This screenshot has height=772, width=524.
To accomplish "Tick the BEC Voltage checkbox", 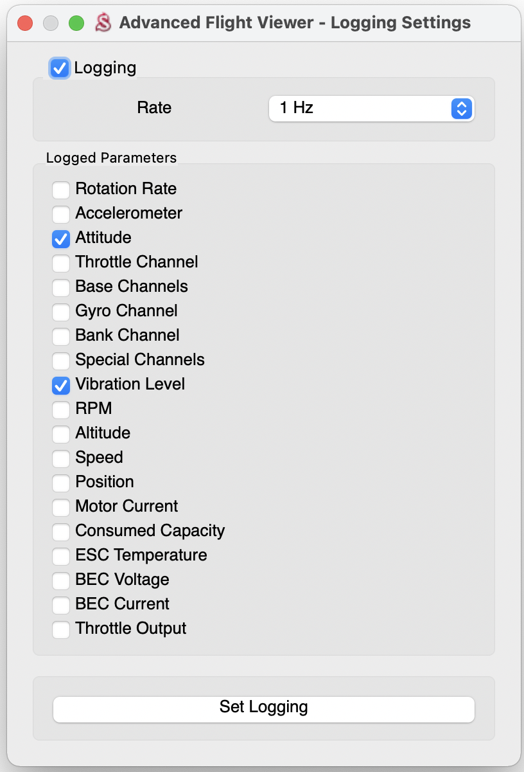I will pyautogui.click(x=61, y=580).
